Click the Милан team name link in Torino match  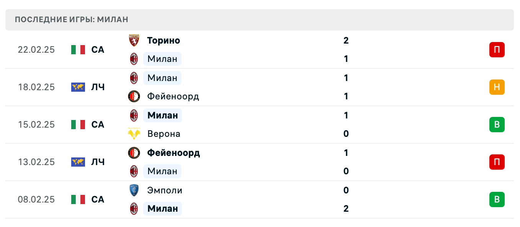[x=162, y=59]
